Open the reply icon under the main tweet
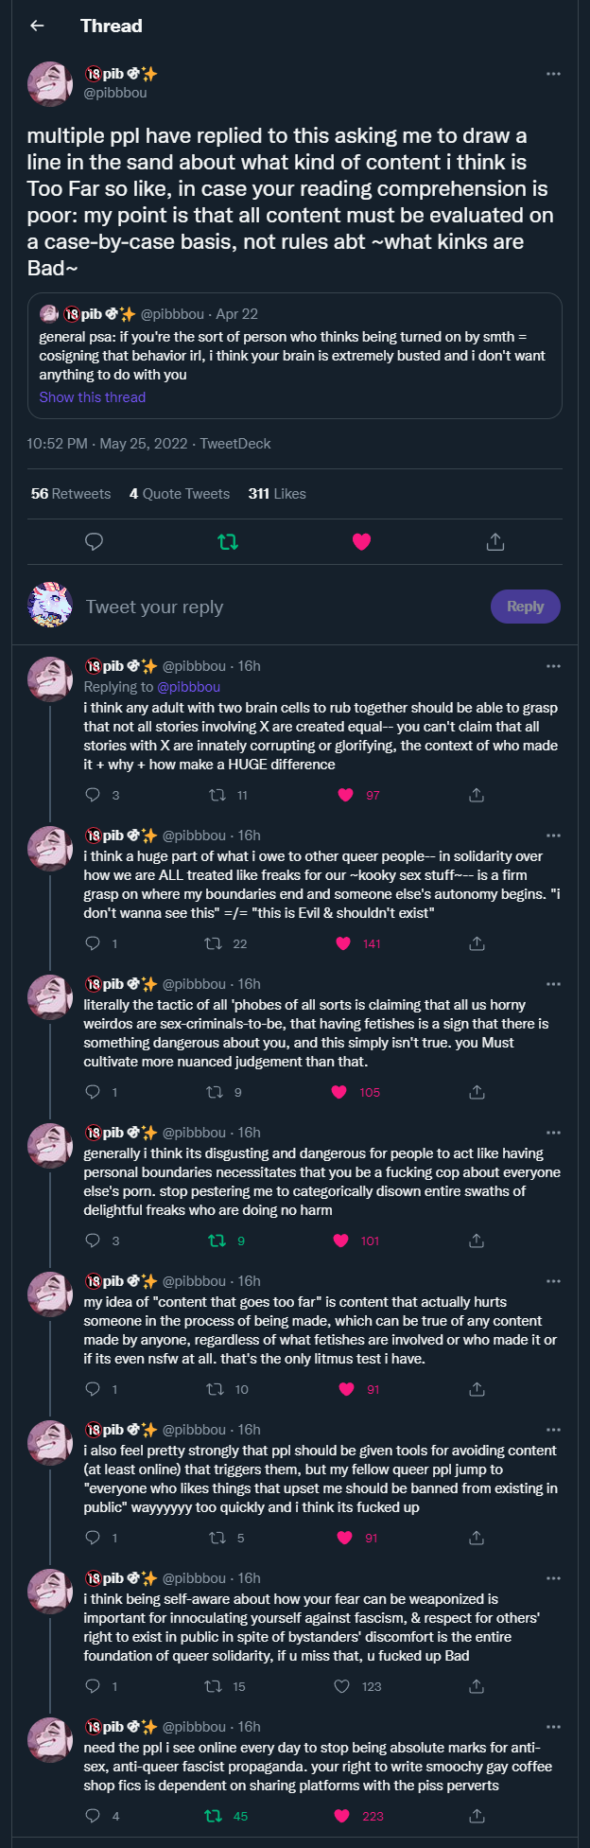This screenshot has width=590, height=1848. click(x=94, y=541)
